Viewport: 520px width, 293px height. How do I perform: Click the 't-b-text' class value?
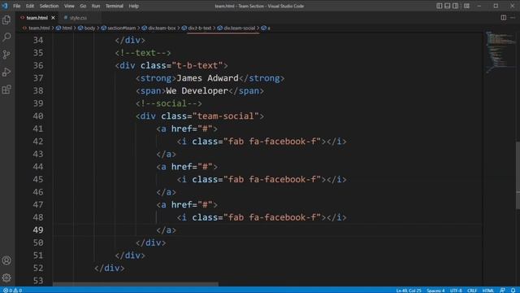coord(197,66)
